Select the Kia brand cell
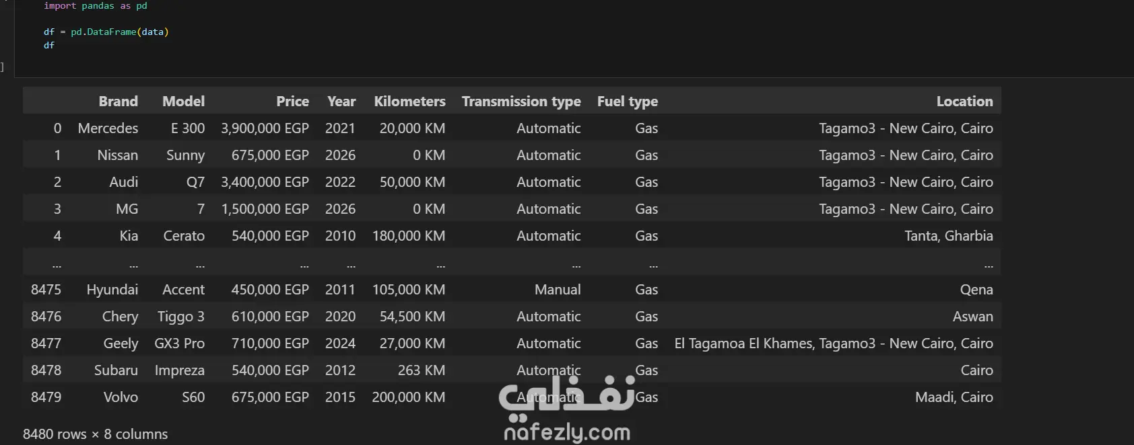The width and height of the screenshot is (1134, 445). coord(129,236)
